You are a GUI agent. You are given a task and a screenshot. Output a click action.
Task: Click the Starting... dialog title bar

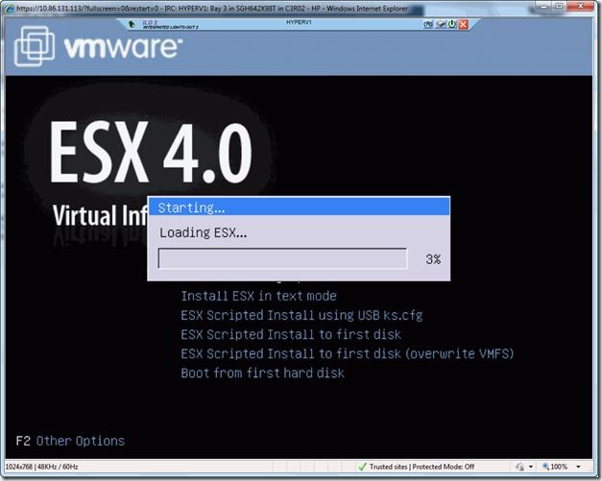tap(299, 207)
